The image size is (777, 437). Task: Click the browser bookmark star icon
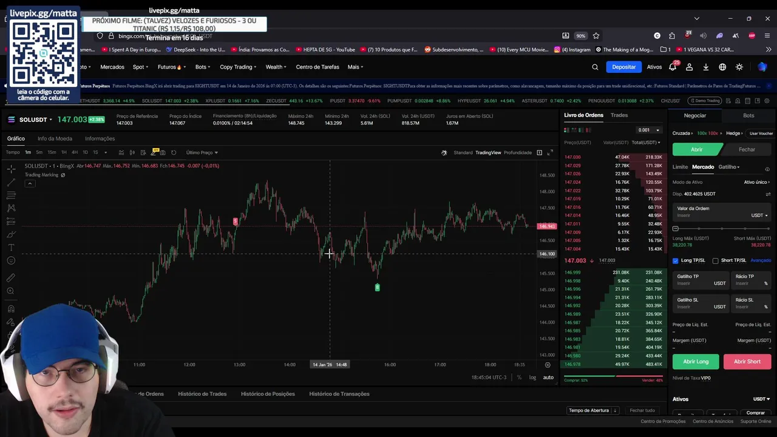[596, 36]
